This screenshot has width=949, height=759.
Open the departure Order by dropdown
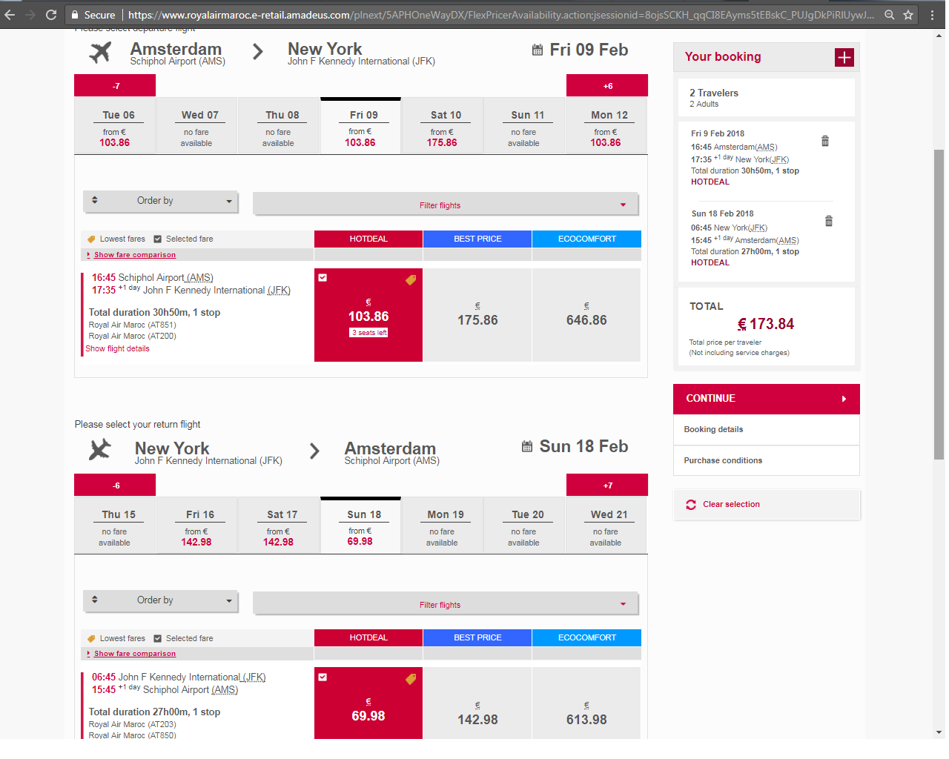pos(160,201)
